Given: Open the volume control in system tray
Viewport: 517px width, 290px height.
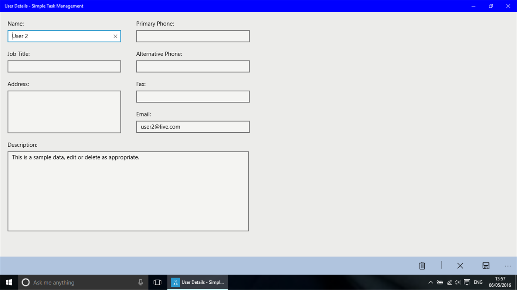Looking at the screenshot, I should click(458, 282).
